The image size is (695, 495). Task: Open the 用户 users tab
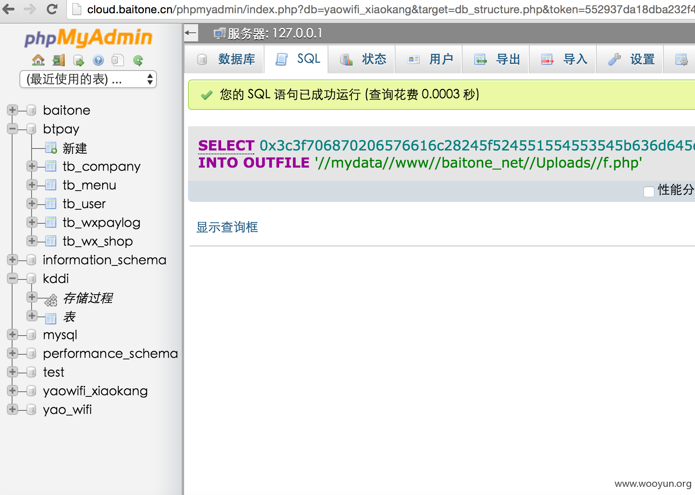[x=429, y=59]
